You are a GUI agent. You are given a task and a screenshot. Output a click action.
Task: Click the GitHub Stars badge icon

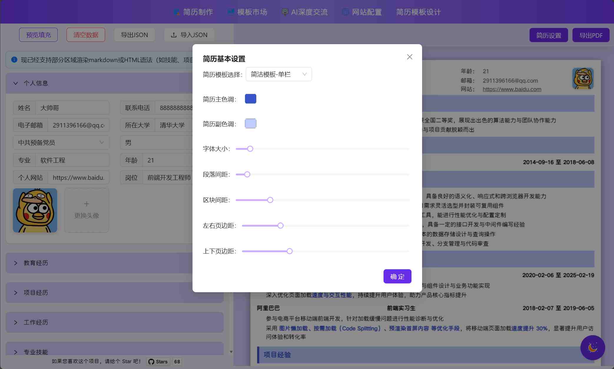(x=151, y=362)
